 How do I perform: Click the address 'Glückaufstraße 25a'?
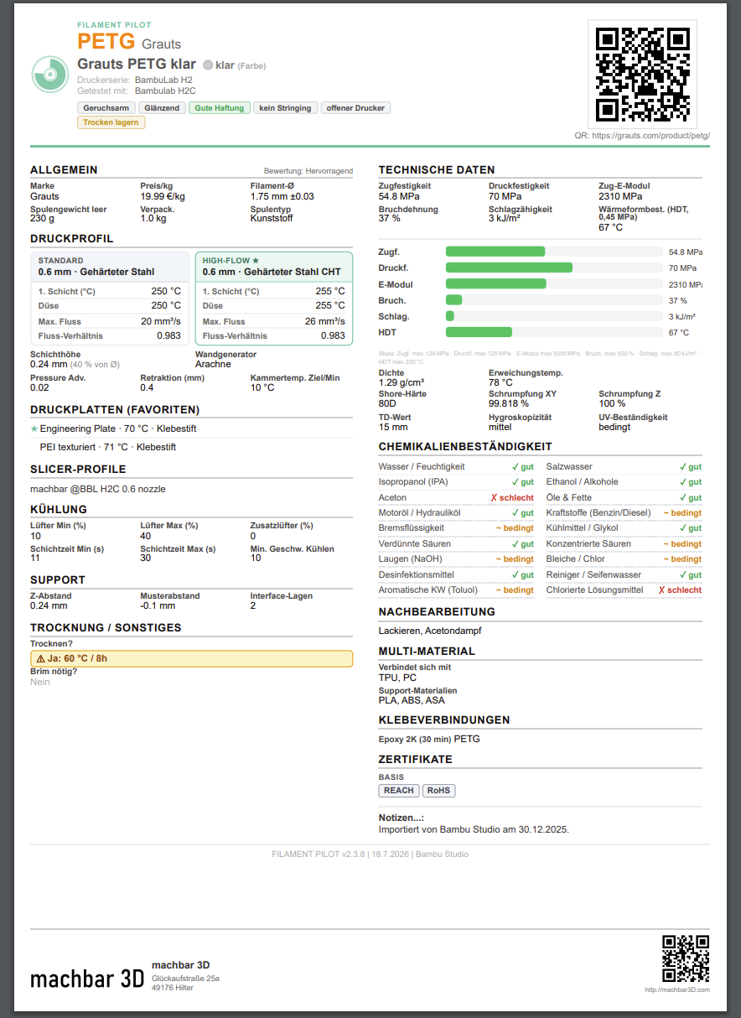185,979
